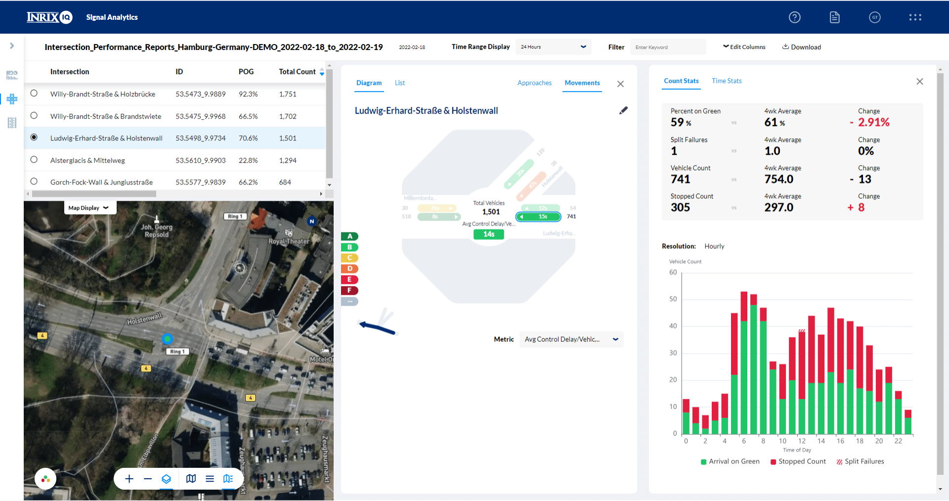Zoom out on the map
The image size is (949, 501).
[x=147, y=479]
